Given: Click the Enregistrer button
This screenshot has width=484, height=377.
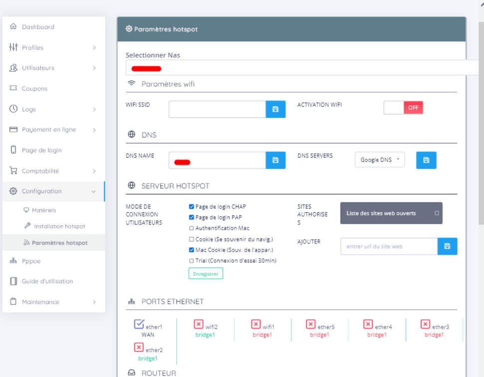Looking at the screenshot, I should [206, 273].
